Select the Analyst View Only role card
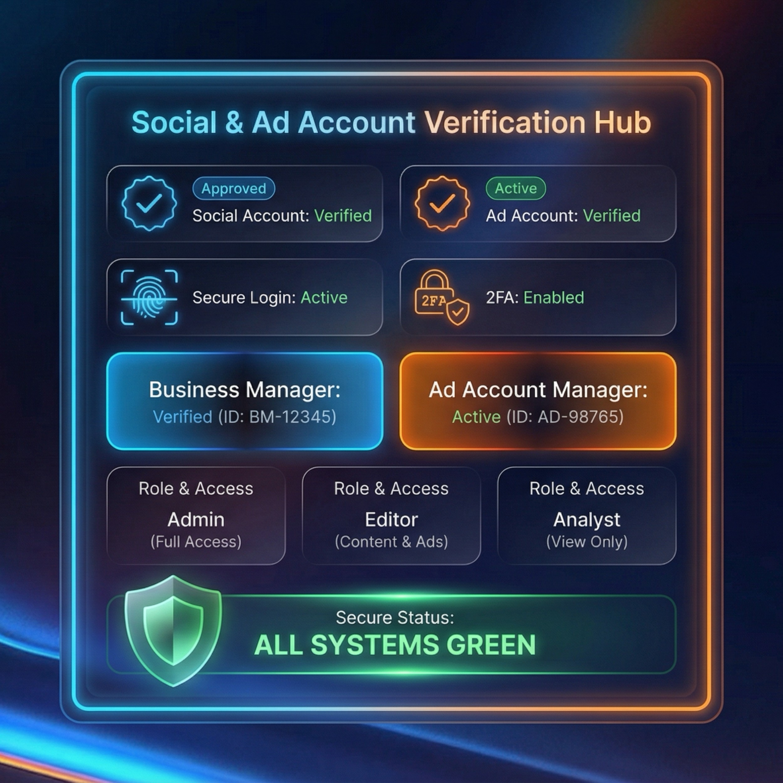The height and width of the screenshot is (783, 783). (x=587, y=516)
